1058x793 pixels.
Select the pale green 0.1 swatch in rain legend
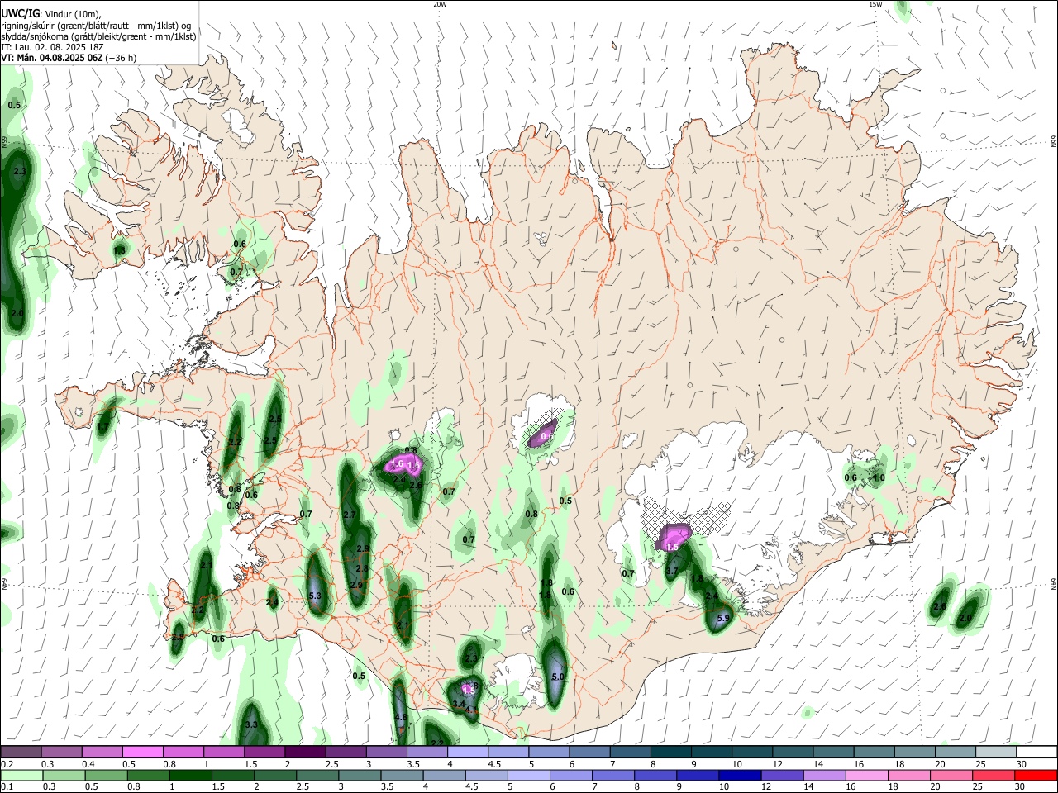tap(21, 775)
